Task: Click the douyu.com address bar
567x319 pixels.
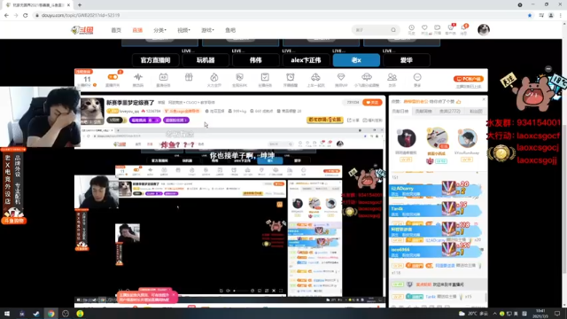Action: coord(278,15)
